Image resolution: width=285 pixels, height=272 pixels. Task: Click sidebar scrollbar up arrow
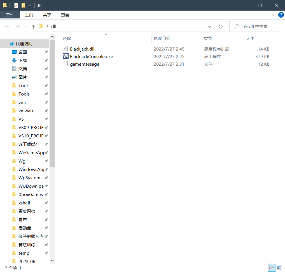point(52,37)
